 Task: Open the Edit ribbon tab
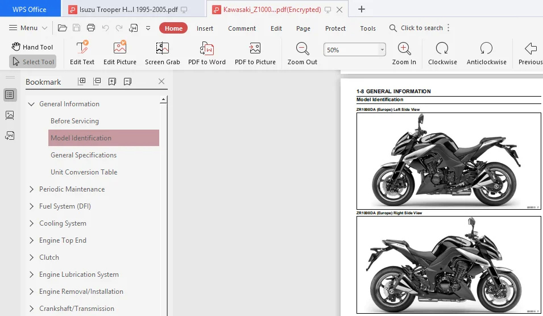click(x=276, y=28)
